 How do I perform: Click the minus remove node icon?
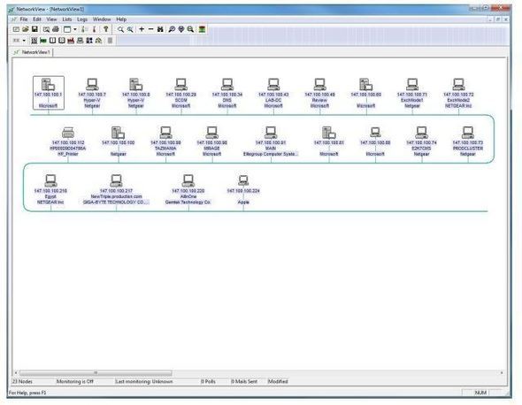coord(150,29)
